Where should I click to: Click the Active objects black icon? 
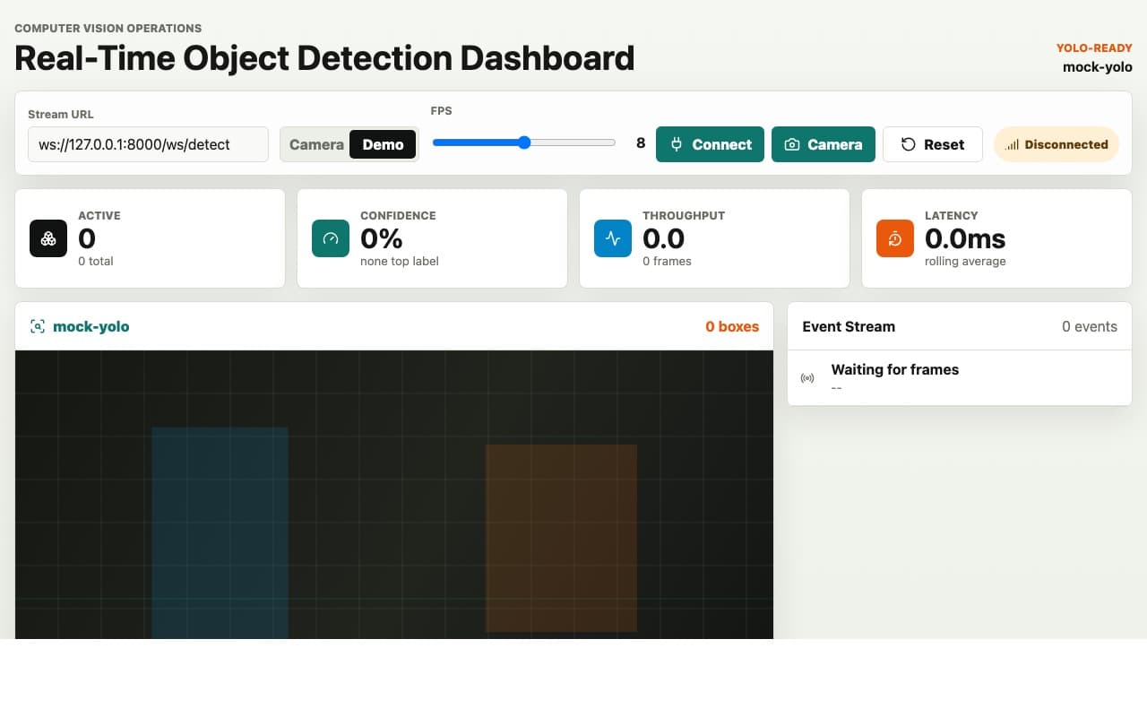click(48, 238)
